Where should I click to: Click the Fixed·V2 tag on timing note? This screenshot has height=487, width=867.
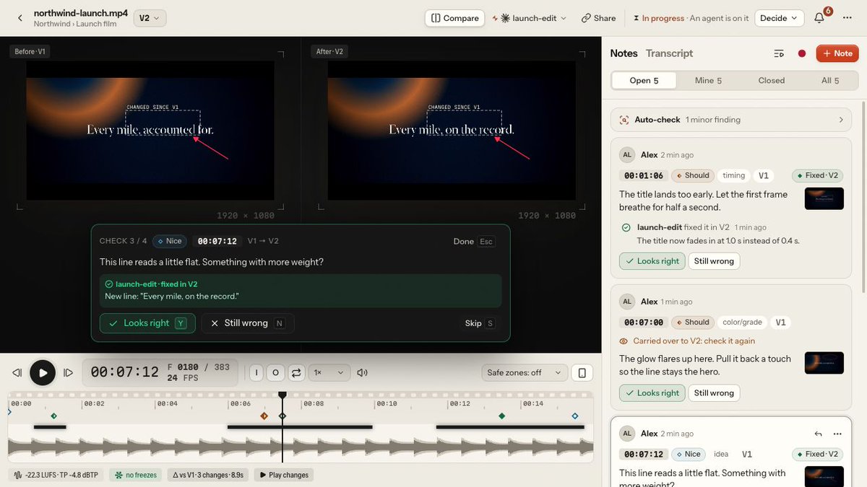coord(816,175)
